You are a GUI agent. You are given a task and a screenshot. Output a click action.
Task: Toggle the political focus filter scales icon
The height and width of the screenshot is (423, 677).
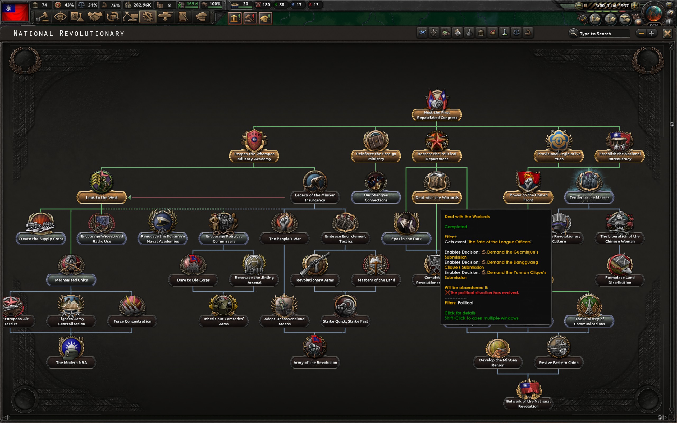click(517, 33)
